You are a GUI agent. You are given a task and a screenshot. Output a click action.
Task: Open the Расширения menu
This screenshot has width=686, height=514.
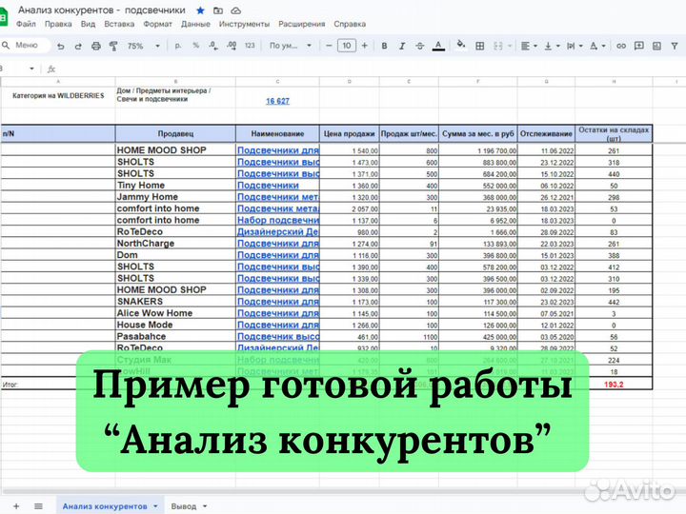[x=301, y=24]
